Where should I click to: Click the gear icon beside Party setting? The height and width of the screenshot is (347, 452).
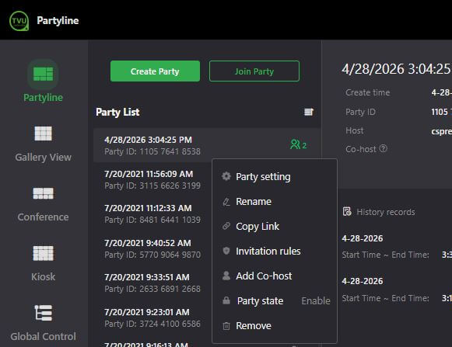click(x=226, y=176)
